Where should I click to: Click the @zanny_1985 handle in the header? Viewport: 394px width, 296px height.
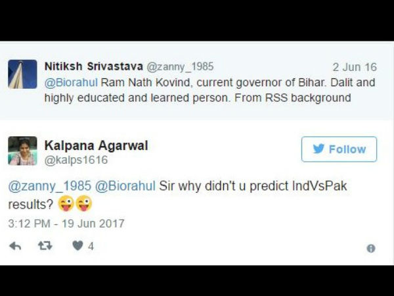pyautogui.click(x=180, y=67)
